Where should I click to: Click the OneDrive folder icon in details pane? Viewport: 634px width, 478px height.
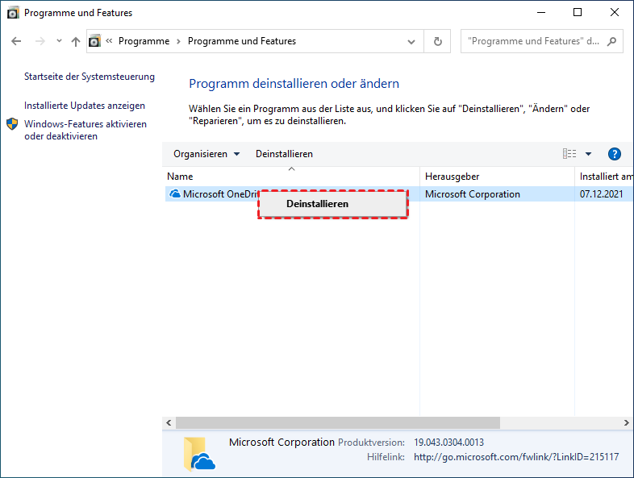(x=199, y=454)
